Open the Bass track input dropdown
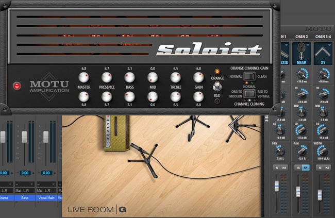 [25, 184]
